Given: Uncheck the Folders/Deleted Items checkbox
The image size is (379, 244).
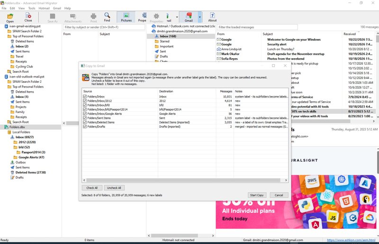Looking at the screenshot, I should 85,122.
